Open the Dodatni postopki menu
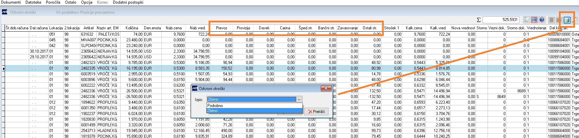This screenshot has width=579, height=138. 128,2
